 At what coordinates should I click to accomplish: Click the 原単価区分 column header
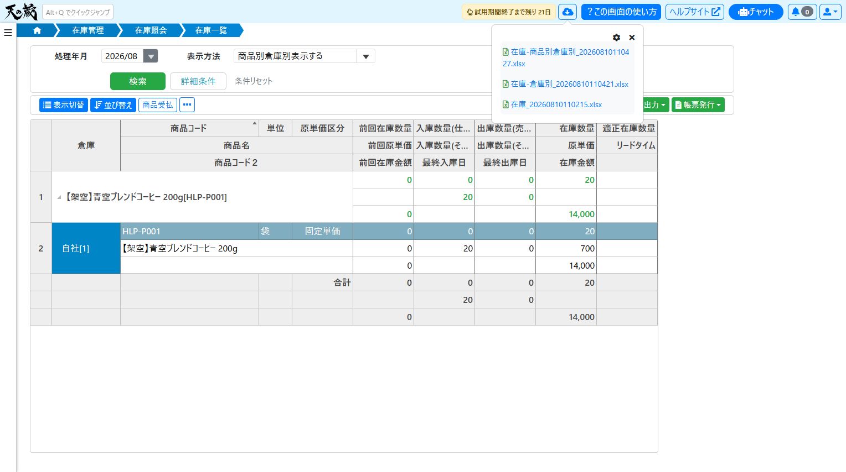click(322, 128)
